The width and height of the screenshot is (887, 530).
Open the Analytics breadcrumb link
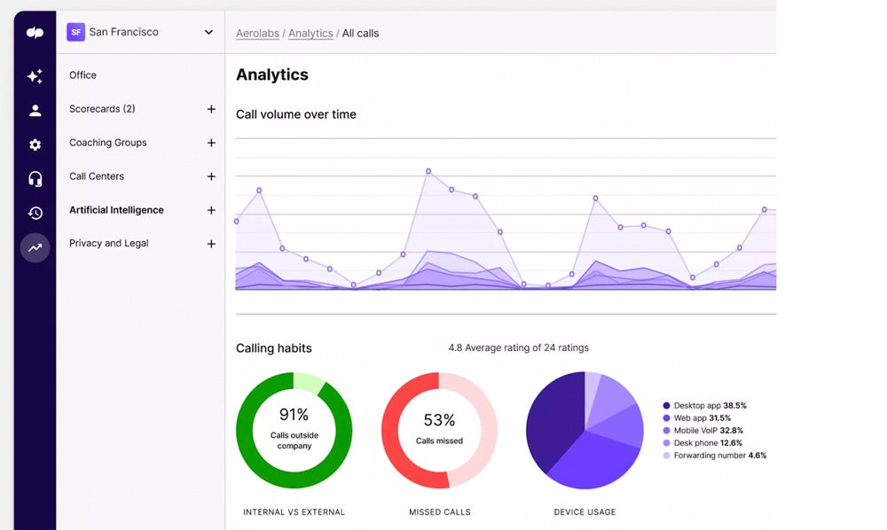click(x=310, y=34)
